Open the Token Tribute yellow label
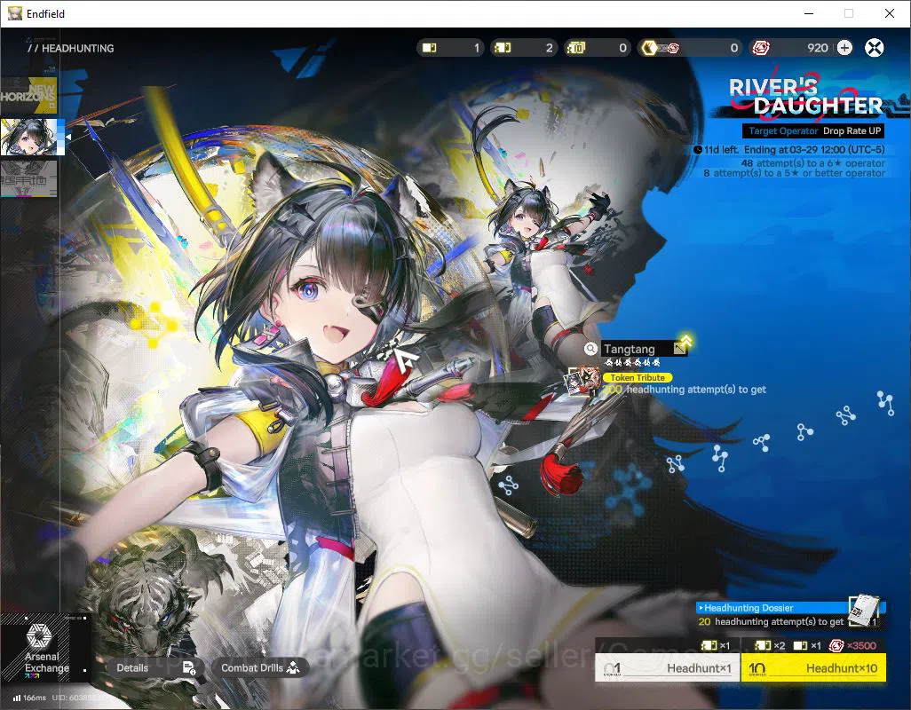The height and width of the screenshot is (710, 911). 638,377
